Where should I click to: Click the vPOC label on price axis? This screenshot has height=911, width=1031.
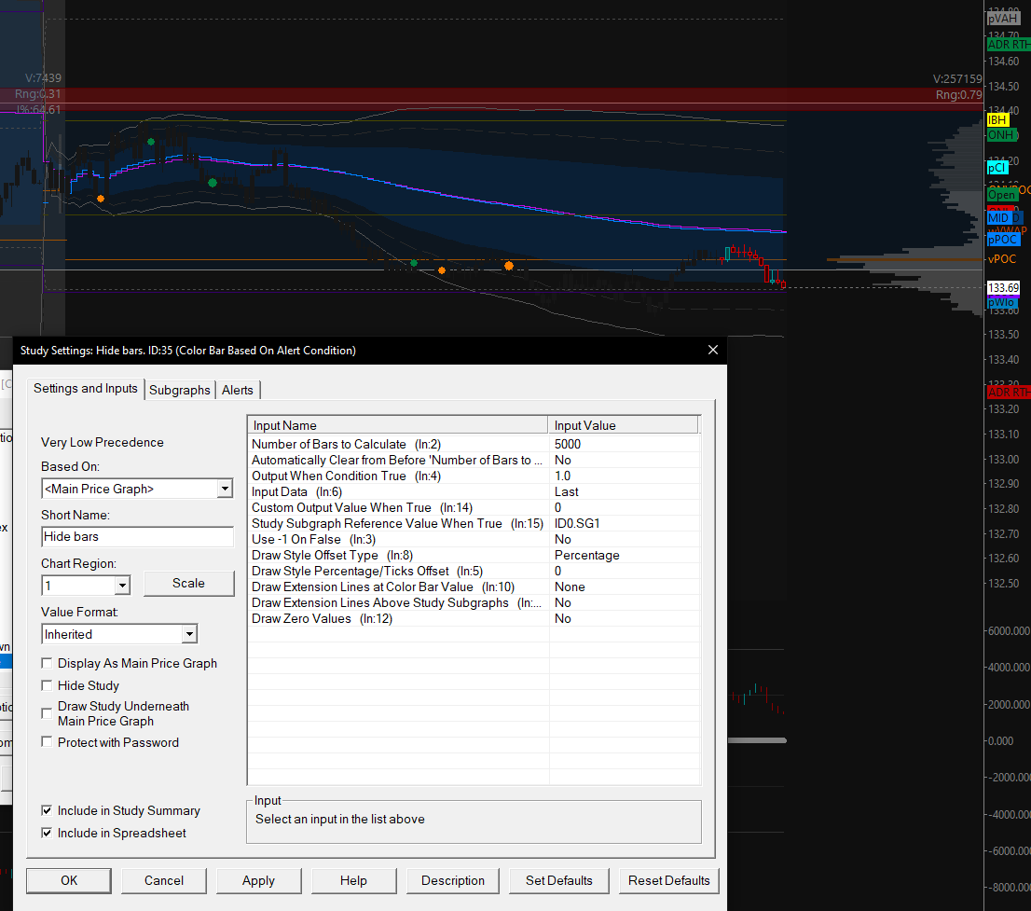(x=1002, y=259)
